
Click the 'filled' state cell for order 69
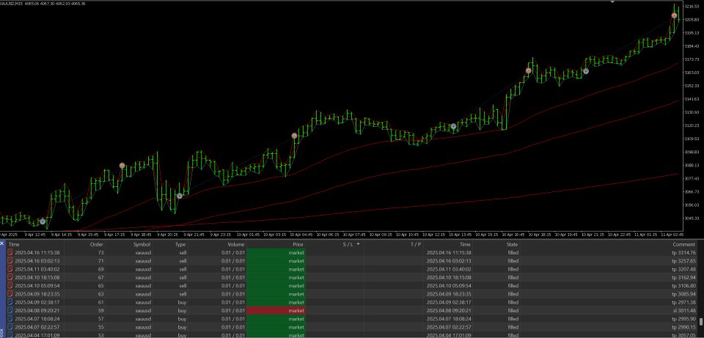click(513, 269)
